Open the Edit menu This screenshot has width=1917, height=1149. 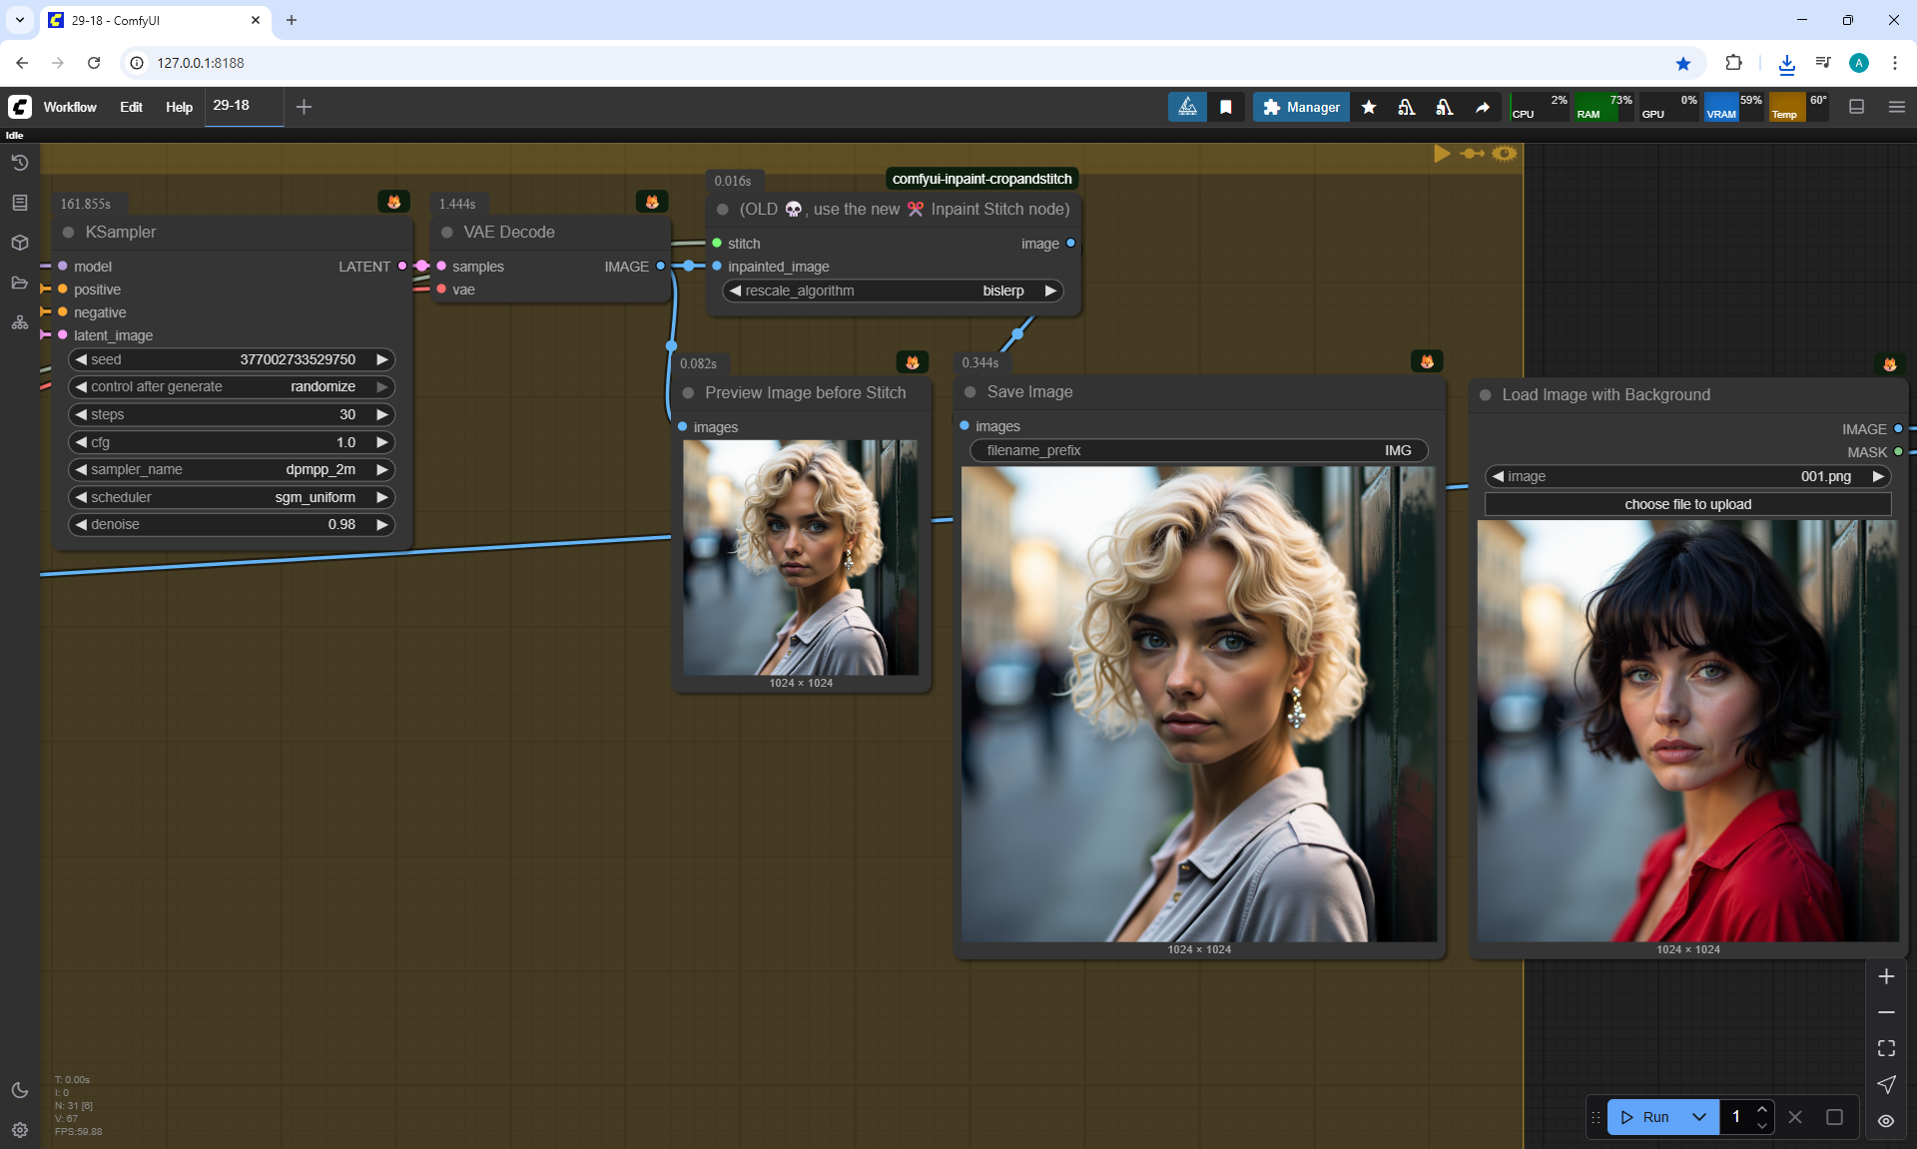[x=131, y=107]
